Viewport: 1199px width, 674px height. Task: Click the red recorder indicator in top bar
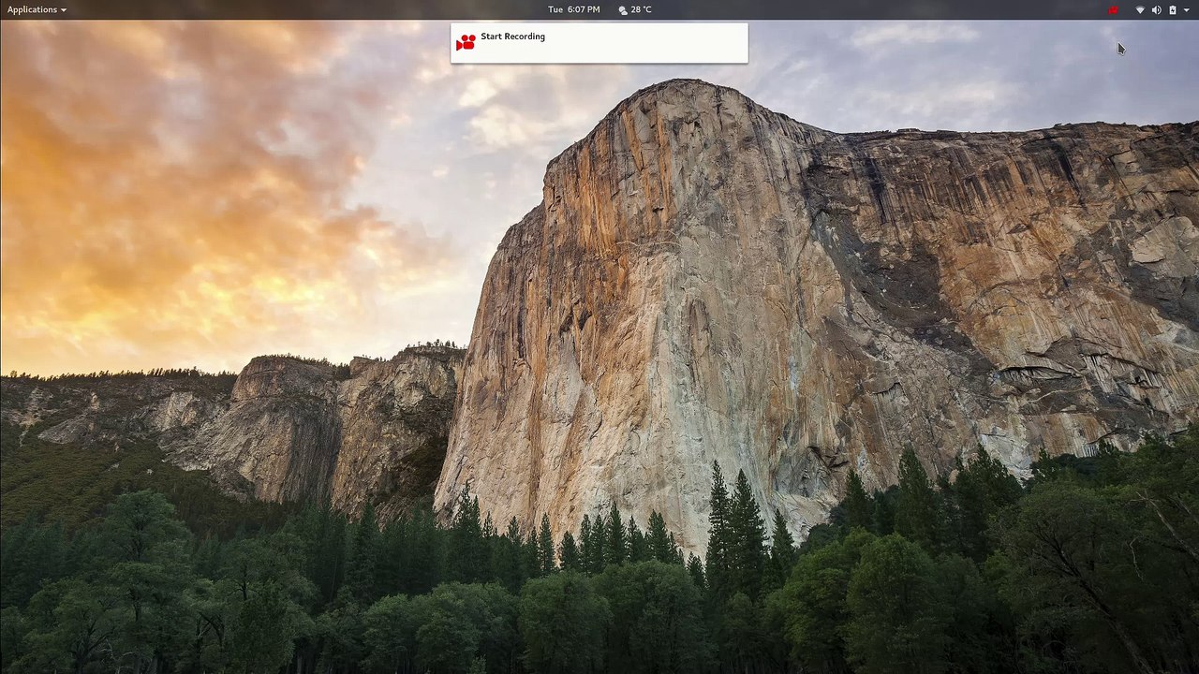pyautogui.click(x=1113, y=9)
